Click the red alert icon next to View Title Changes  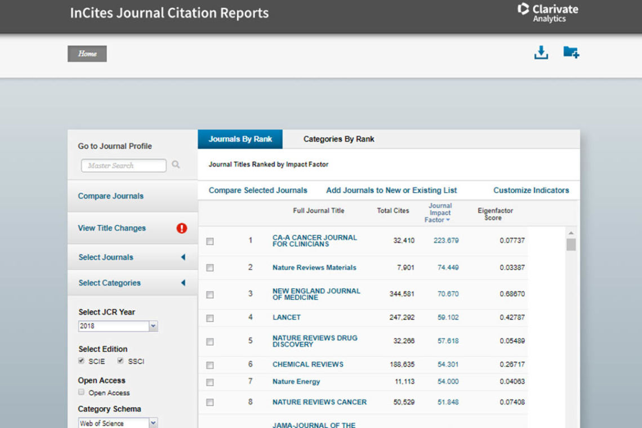(181, 228)
